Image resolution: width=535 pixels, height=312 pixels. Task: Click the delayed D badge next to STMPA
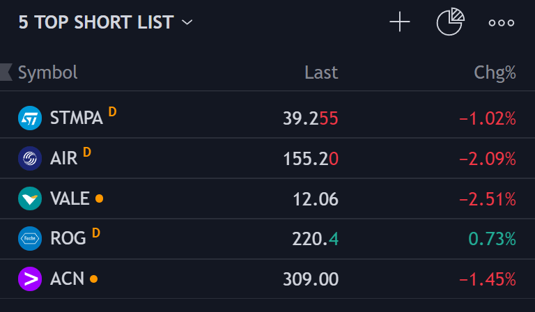[x=113, y=111]
